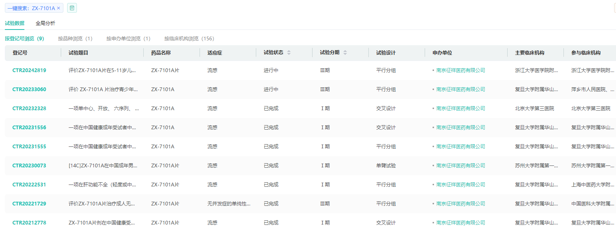Click the trash icon to clear filters
Image resolution: width=616 pixels, height=226 pixels.
72,8
